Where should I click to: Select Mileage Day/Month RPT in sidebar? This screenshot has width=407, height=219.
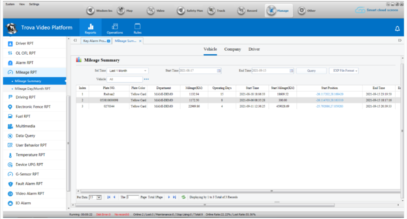click(x=32, y=88)
